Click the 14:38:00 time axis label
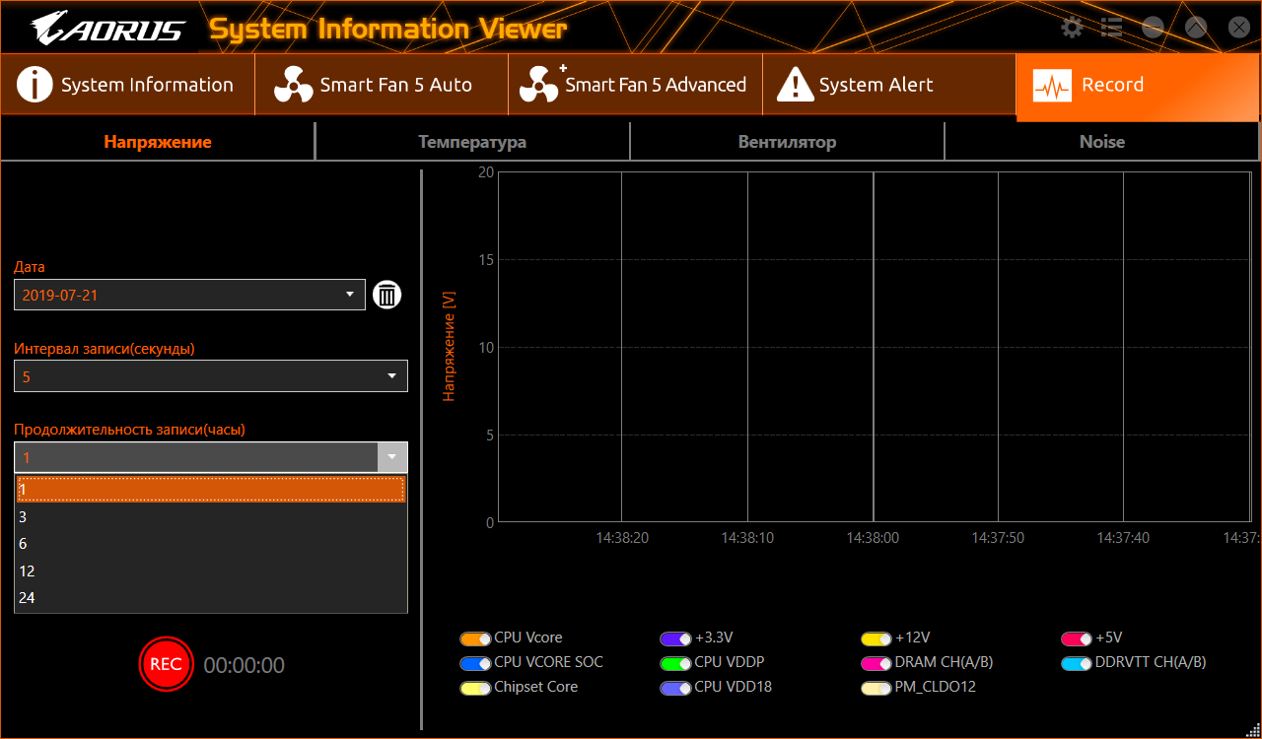The width and height of the screenshot is (1262, 739). coord(873,538)
